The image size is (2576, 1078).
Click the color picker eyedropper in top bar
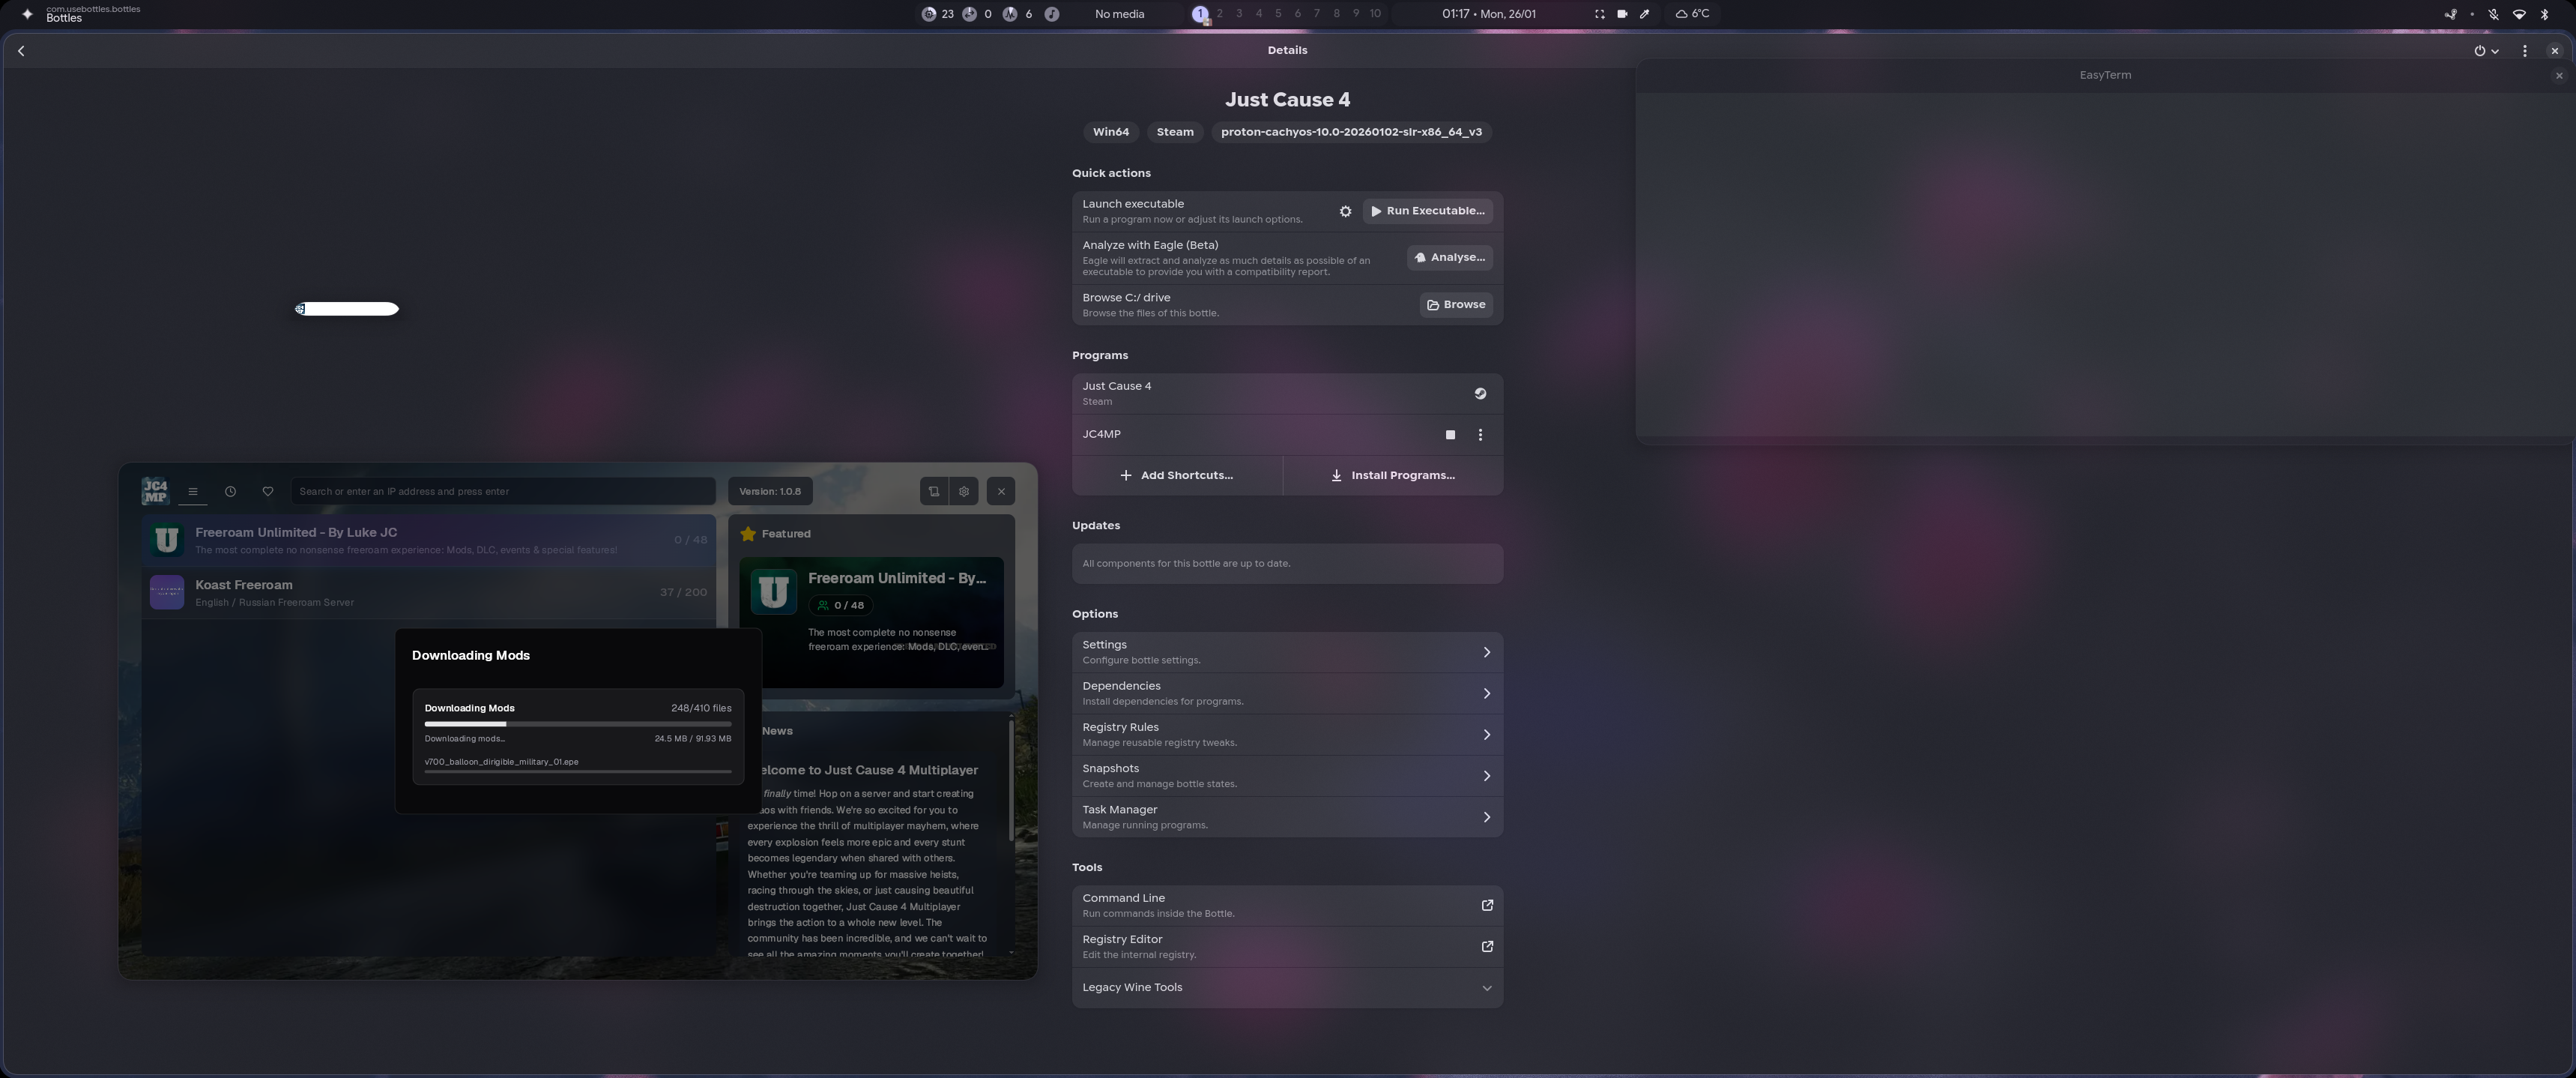click(x=1644, y=14)
